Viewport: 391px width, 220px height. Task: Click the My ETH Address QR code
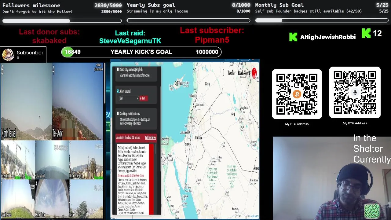(355, 93)
